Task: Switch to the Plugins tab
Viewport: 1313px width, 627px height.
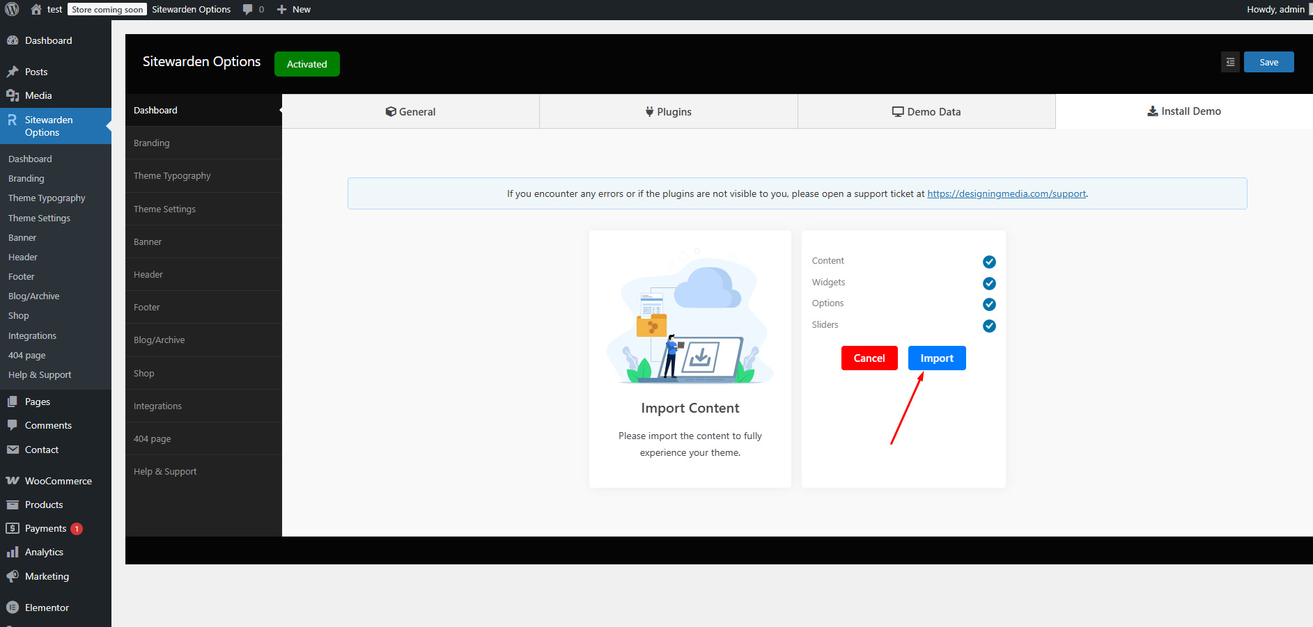Action: (669, 111)
